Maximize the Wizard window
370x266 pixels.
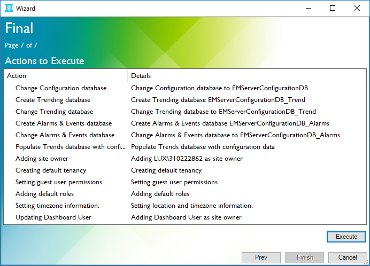(x=333, y=8)
